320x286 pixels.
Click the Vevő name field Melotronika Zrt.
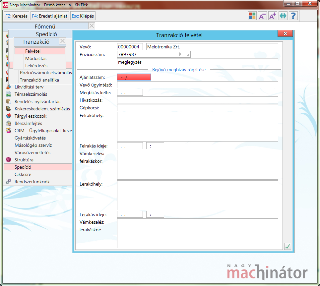212,47
